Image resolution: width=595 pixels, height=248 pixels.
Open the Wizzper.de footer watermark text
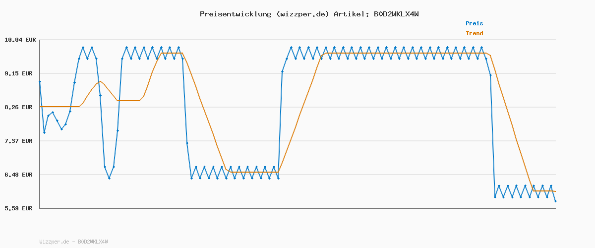(x=73, y=242)
